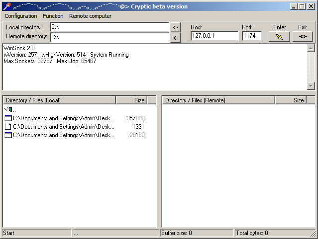This screenshot has width=318, height=239.
Task: Click the Host address input field
Action: point(214,36)
